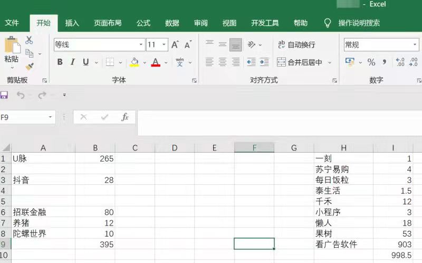This screenshot has width=422, height=263.
Task: Open number format 常规 dropdown
Action: tap(415, 44)
